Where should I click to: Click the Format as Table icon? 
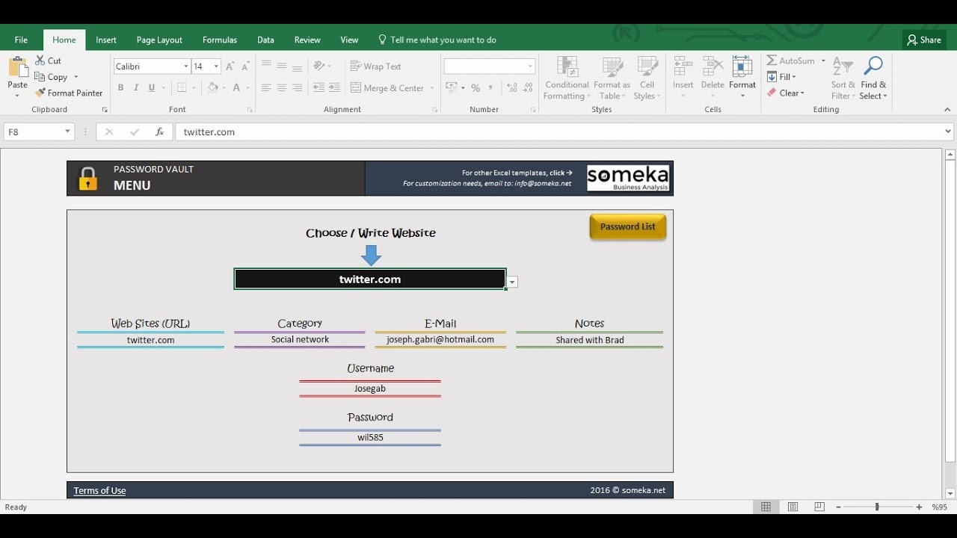point(612,67)
